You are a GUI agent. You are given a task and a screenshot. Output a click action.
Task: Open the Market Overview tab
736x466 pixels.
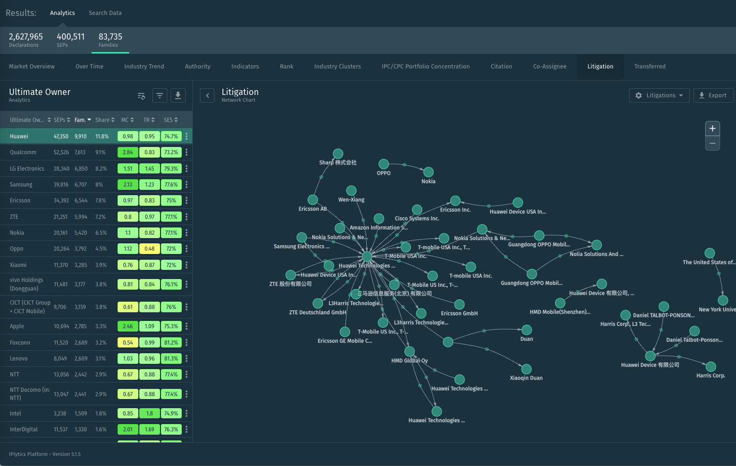pyautogui.click(x=32, y=67)
